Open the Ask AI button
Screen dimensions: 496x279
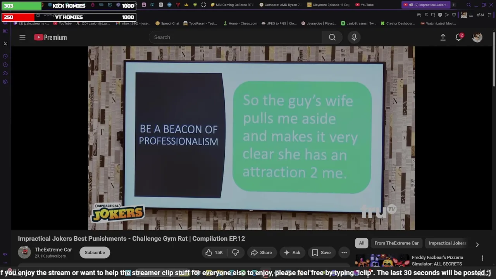(x=292, y=253)
